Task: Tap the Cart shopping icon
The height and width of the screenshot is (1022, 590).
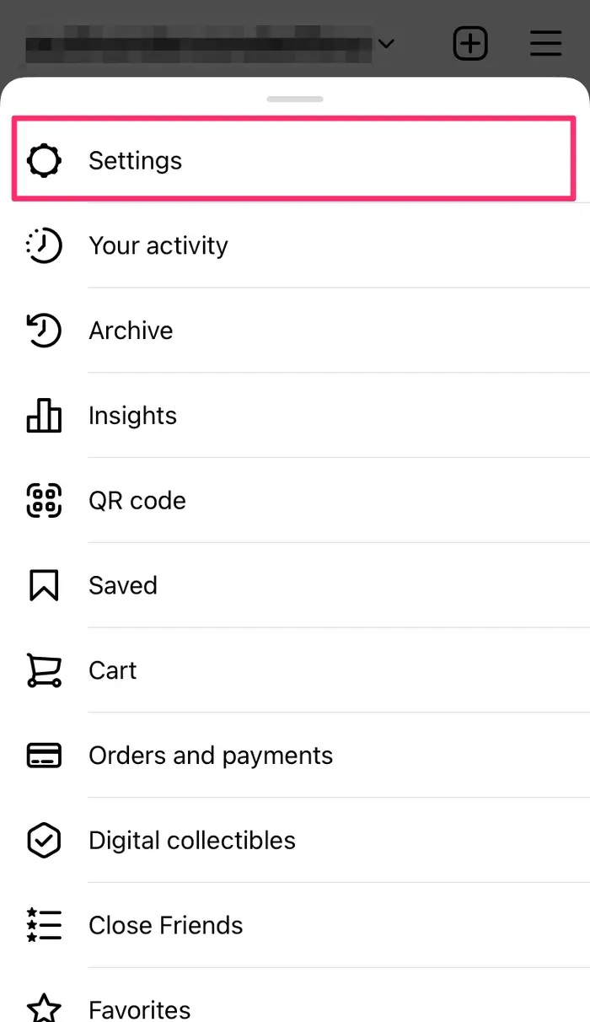Action: click(44, 671)
